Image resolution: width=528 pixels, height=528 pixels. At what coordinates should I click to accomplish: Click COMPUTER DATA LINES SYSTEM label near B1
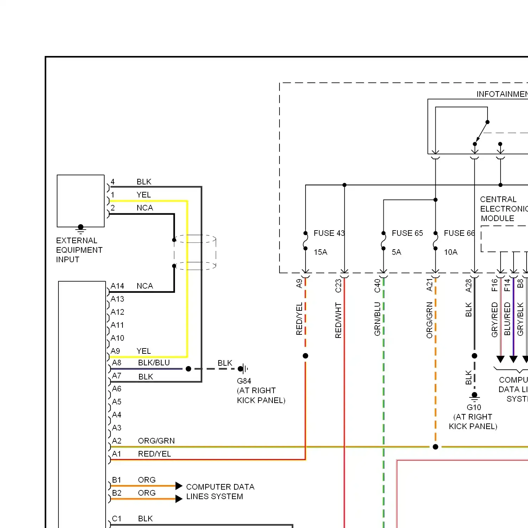pos(220,492)
